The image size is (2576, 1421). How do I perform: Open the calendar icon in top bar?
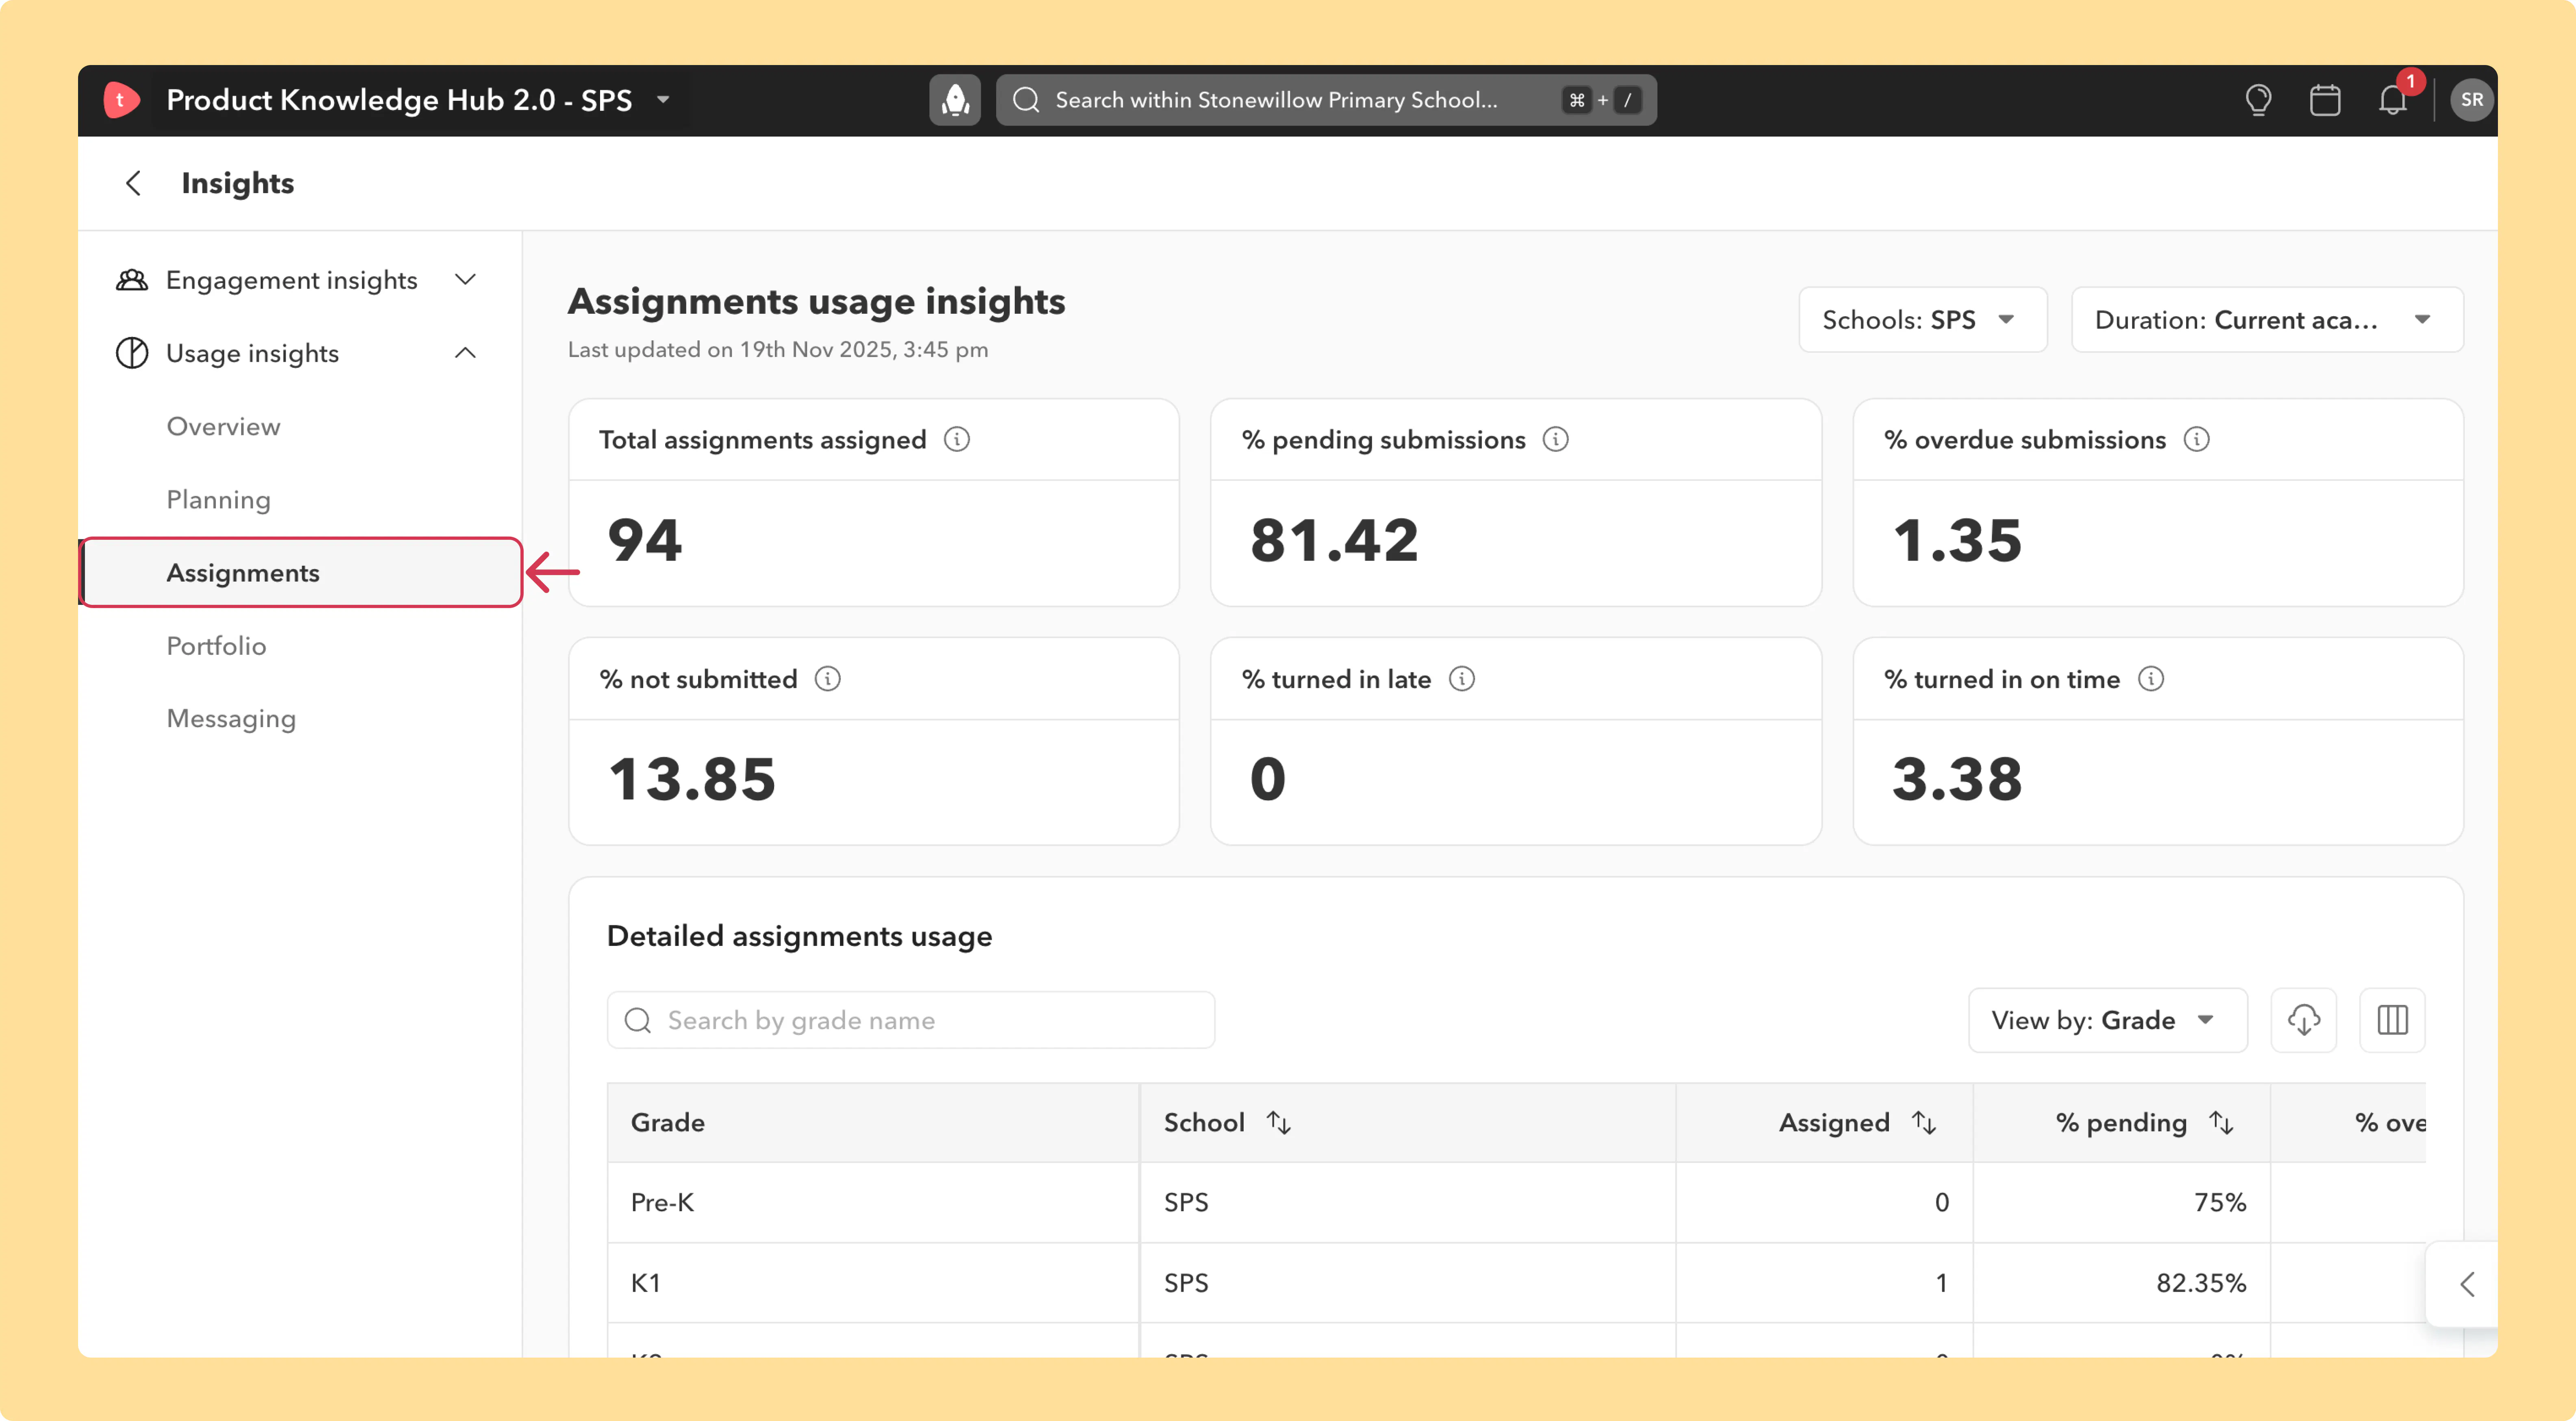[2325, 100]
